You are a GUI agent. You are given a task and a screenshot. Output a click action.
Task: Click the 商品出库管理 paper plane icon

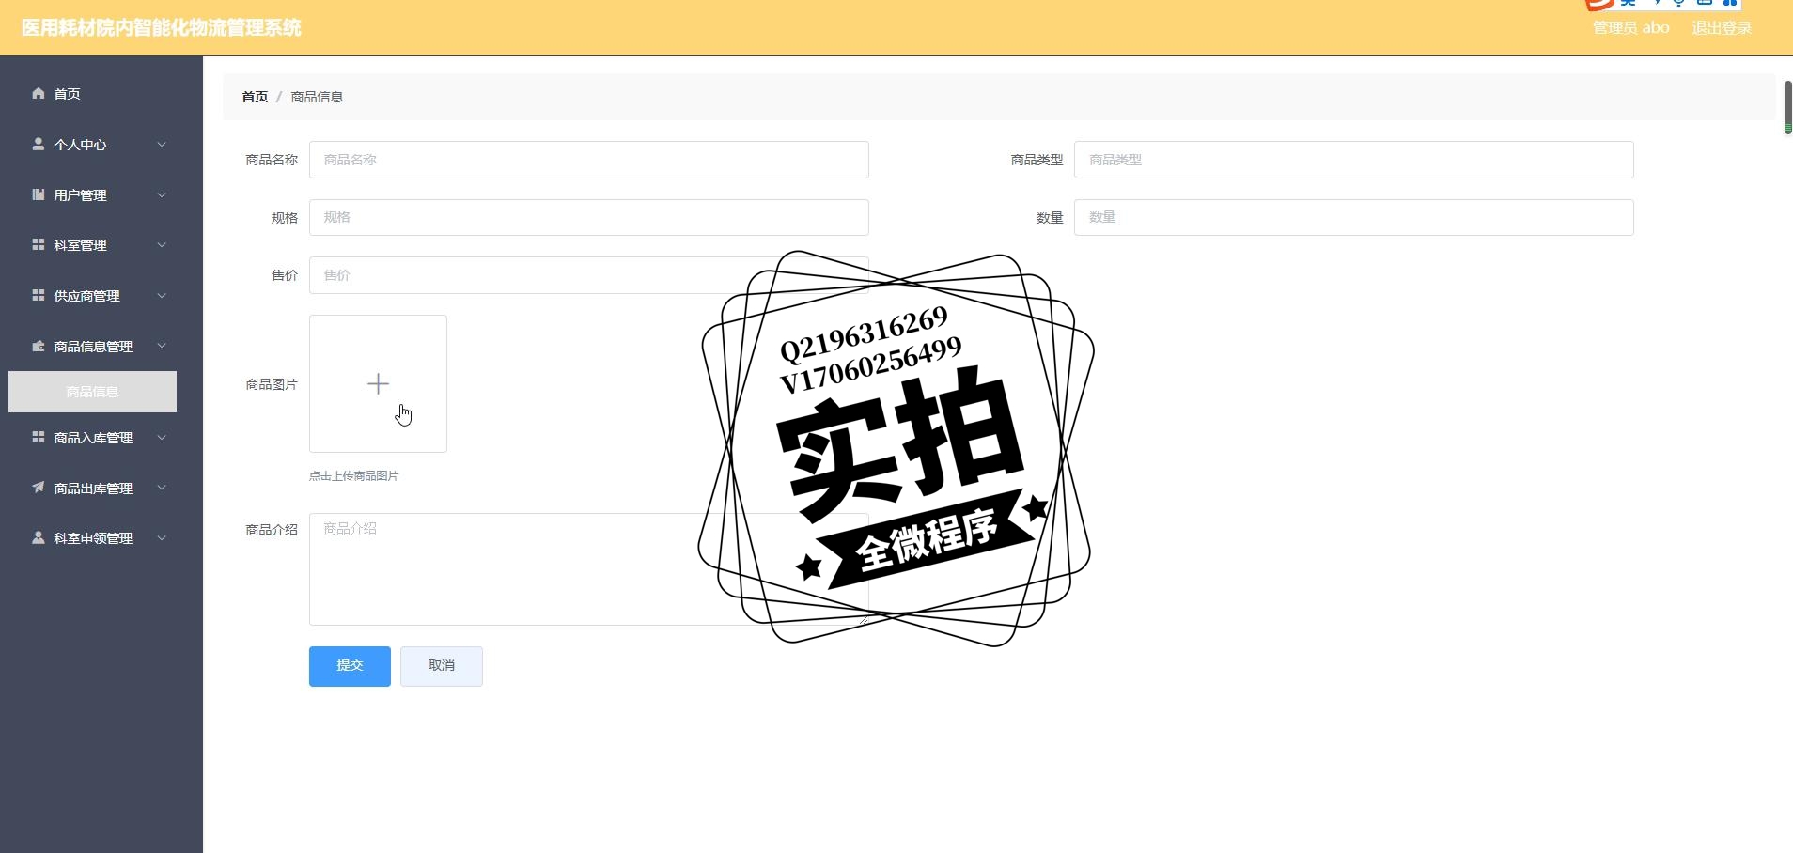coord(39,488)
